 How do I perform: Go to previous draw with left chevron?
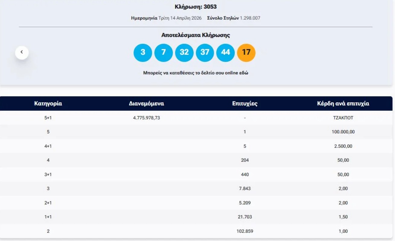22,53
